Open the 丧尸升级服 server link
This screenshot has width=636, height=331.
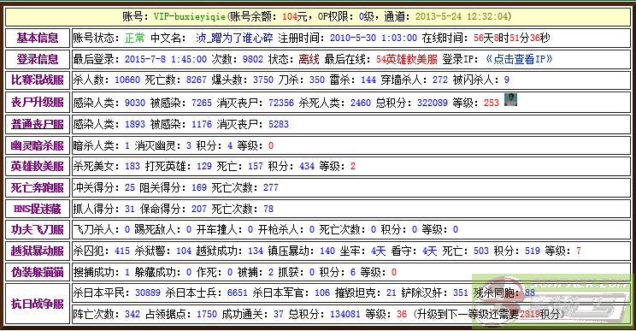[x=38, y=103]
